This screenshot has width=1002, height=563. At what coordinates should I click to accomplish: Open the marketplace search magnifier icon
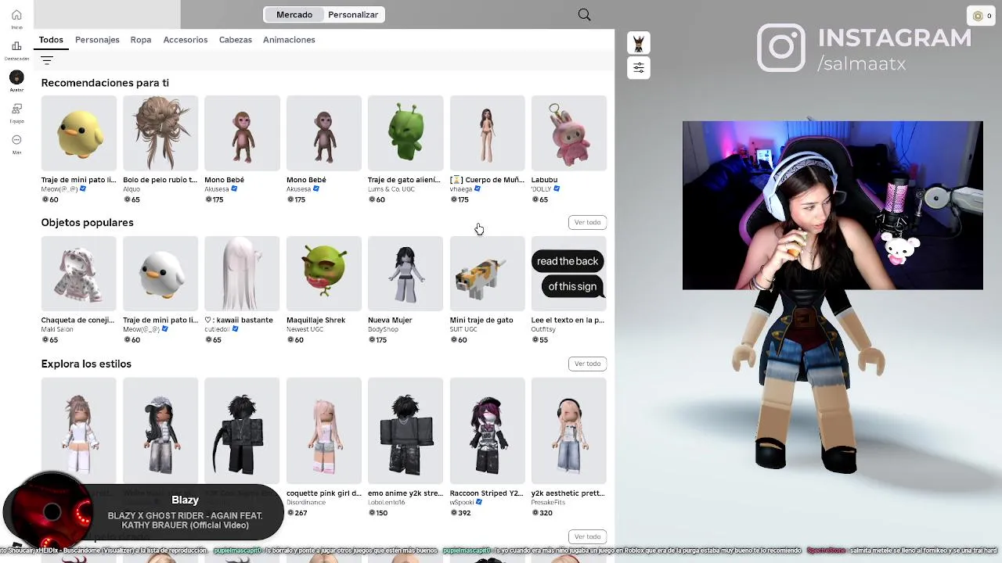(584, 15)
